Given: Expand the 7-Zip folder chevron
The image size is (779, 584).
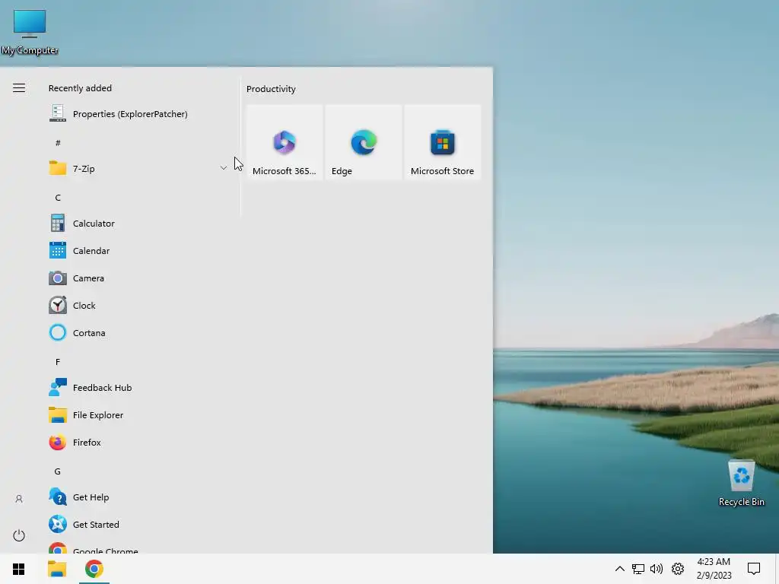Looking at the screenshot, I should (x=224, y=168).
